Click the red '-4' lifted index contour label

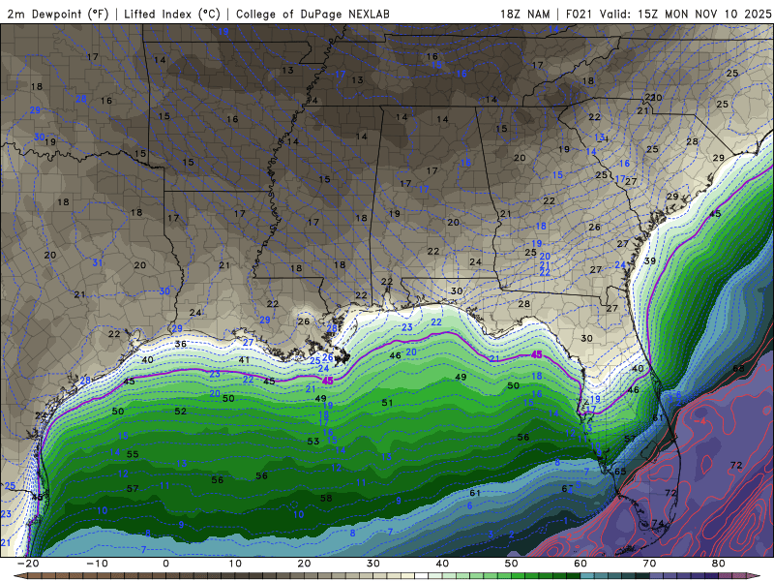point(700,421)
